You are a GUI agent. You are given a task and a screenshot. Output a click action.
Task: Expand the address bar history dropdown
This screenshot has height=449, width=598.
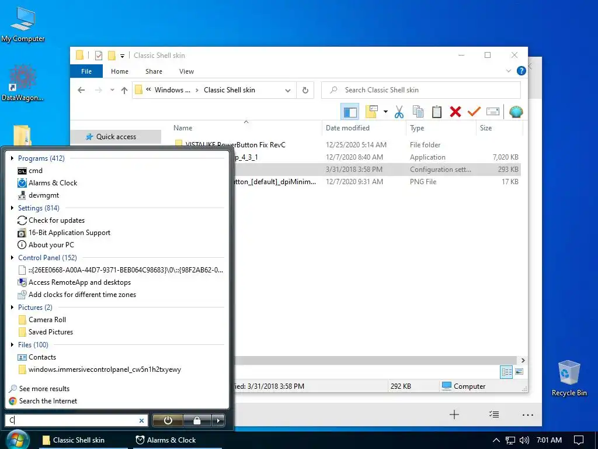288,91
